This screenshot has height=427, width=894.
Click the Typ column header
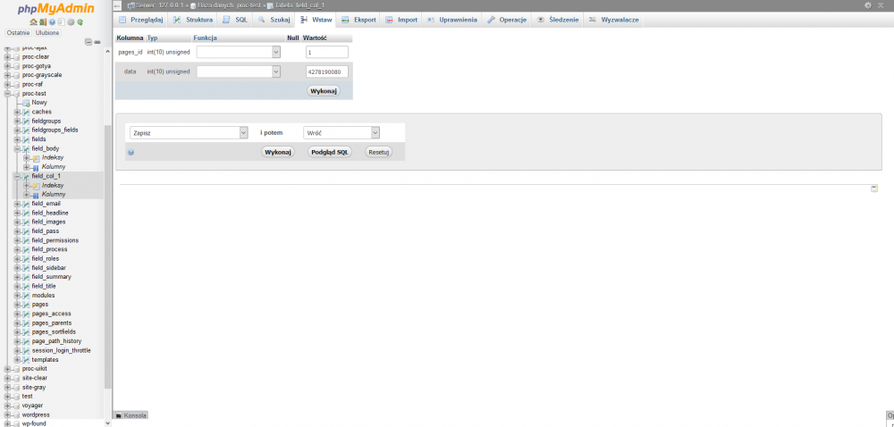152,38
